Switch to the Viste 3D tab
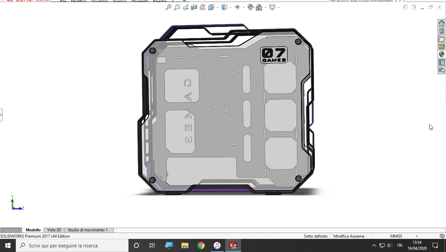The image size is (446, 252). 54,230
